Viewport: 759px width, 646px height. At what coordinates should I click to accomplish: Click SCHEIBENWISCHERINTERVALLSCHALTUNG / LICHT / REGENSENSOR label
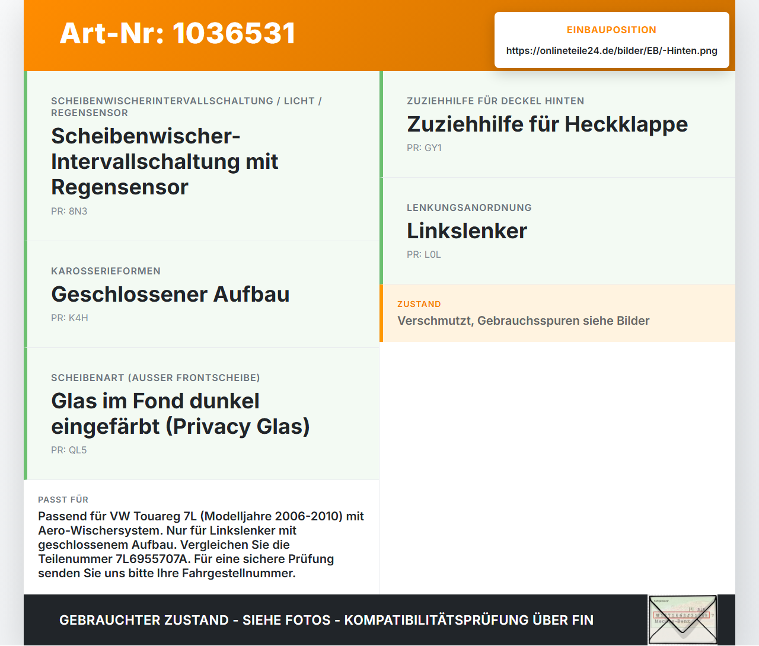186,107
